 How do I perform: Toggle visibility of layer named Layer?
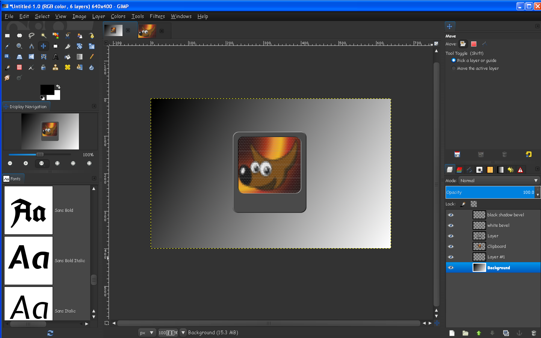451,236
